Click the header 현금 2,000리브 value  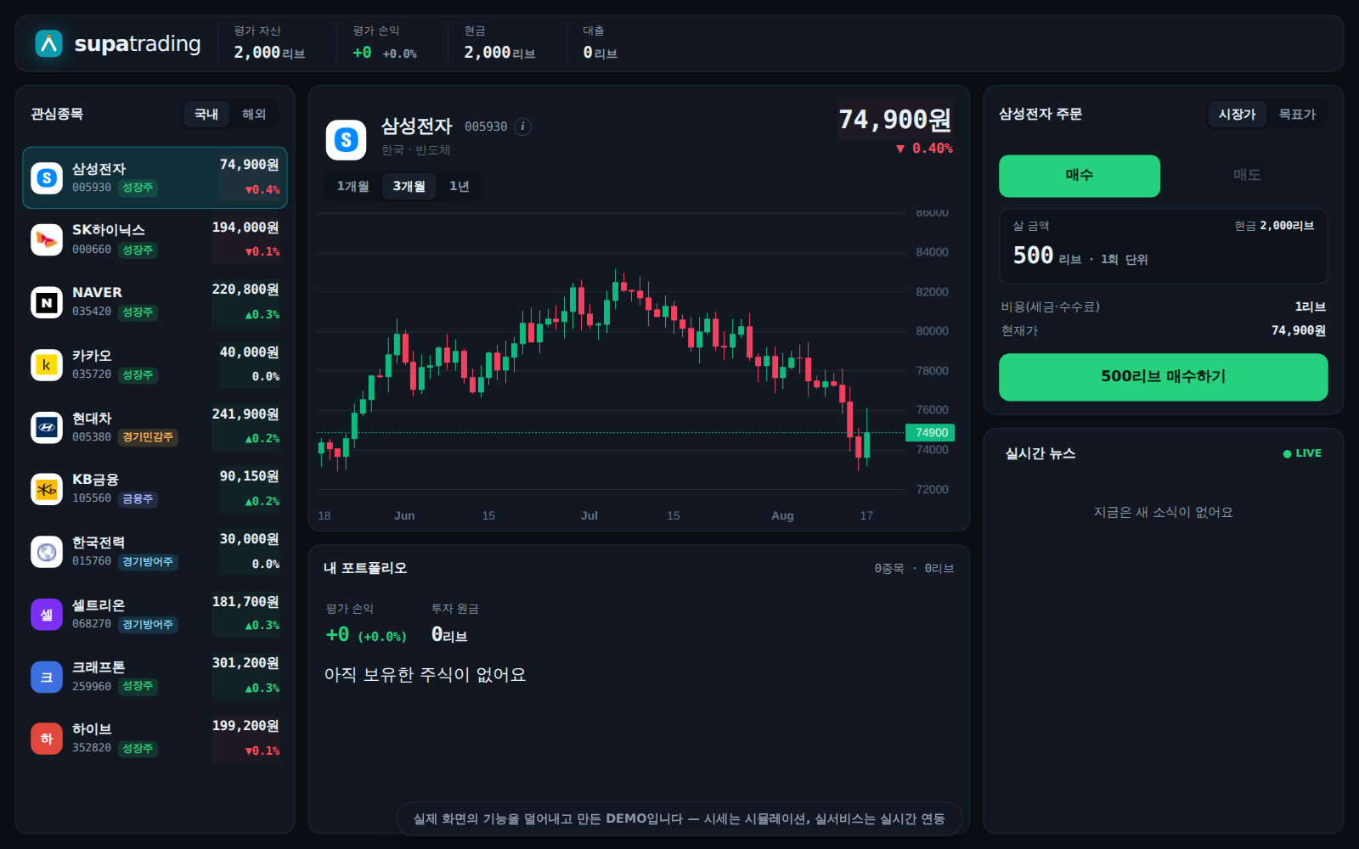tap(499, 53)
